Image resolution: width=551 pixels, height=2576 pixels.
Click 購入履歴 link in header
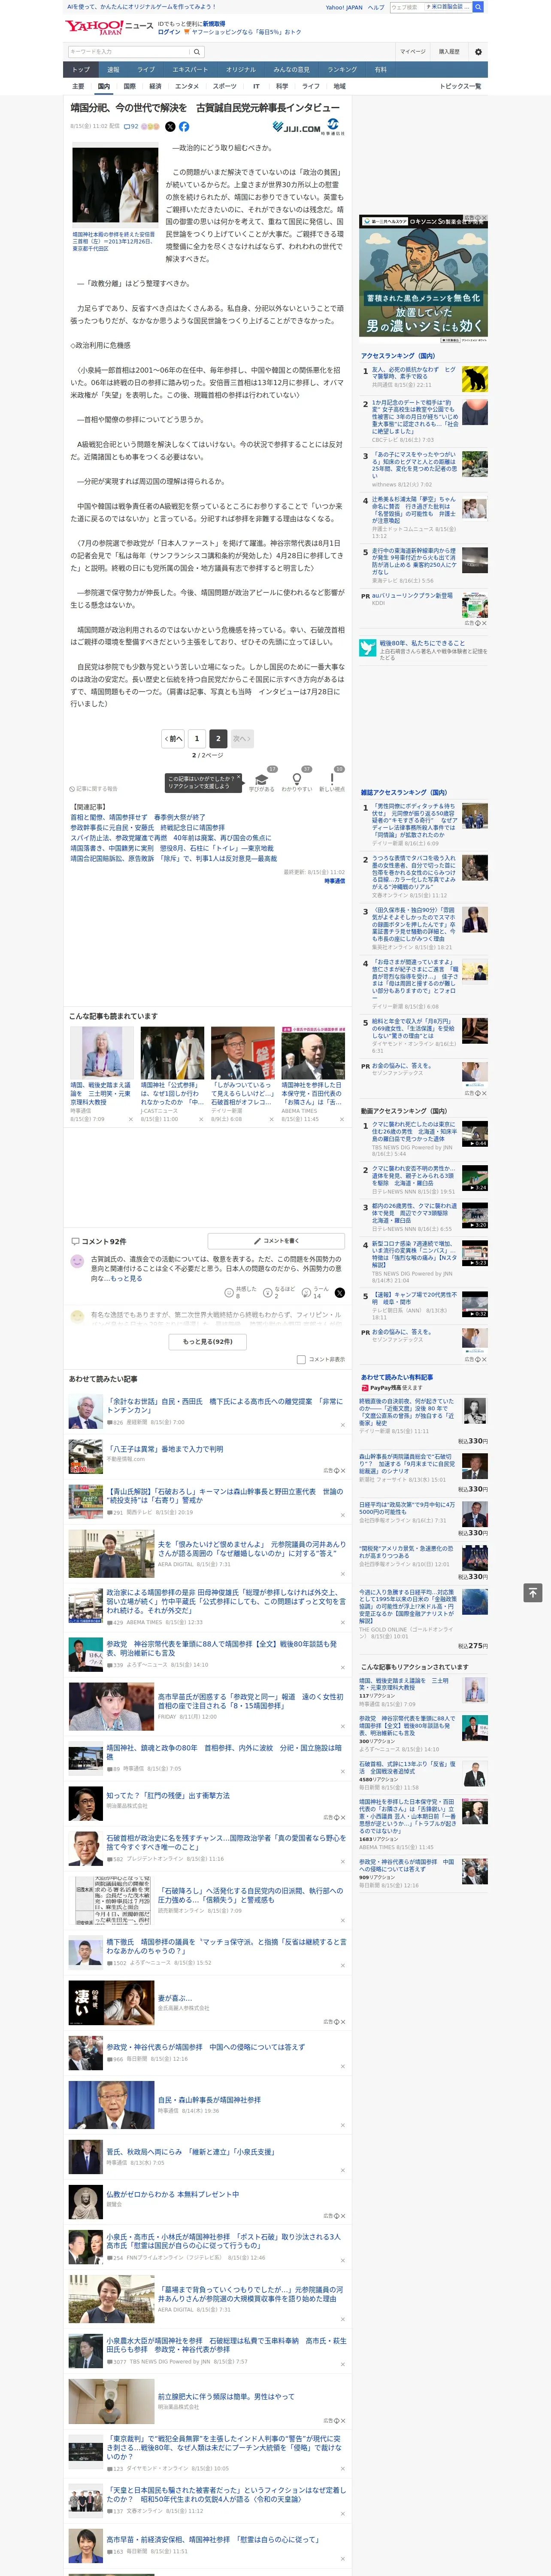point(449,51)
